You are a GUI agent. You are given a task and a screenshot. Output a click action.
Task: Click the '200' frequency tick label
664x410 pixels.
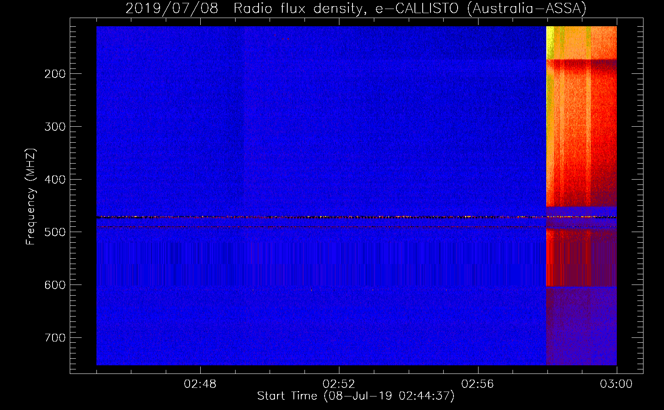[x=55, y=74]
